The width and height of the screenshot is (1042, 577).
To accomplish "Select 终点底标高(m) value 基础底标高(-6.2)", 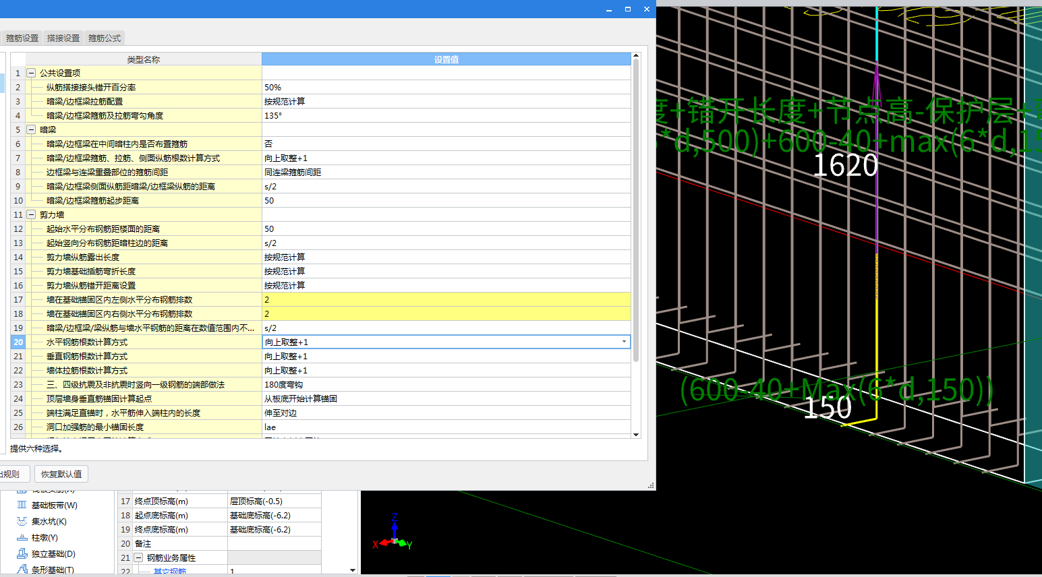I will click(274, 529).
